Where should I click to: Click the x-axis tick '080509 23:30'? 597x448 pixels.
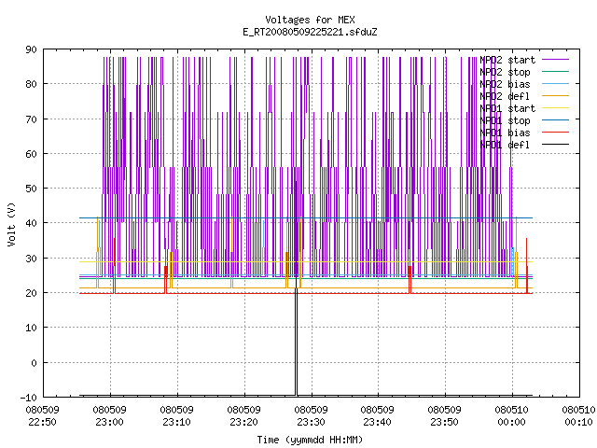point(311,416)
